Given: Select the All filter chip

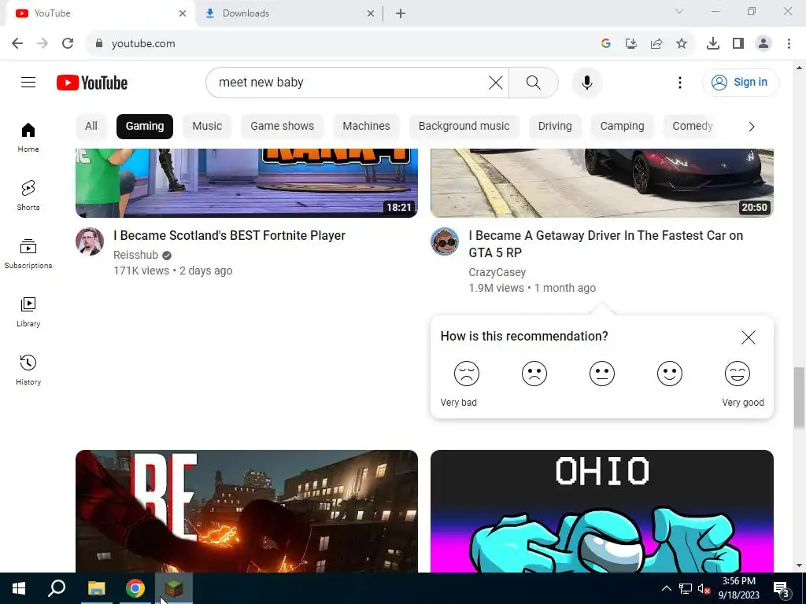Looking at the screenshot, I should (91, 127).
